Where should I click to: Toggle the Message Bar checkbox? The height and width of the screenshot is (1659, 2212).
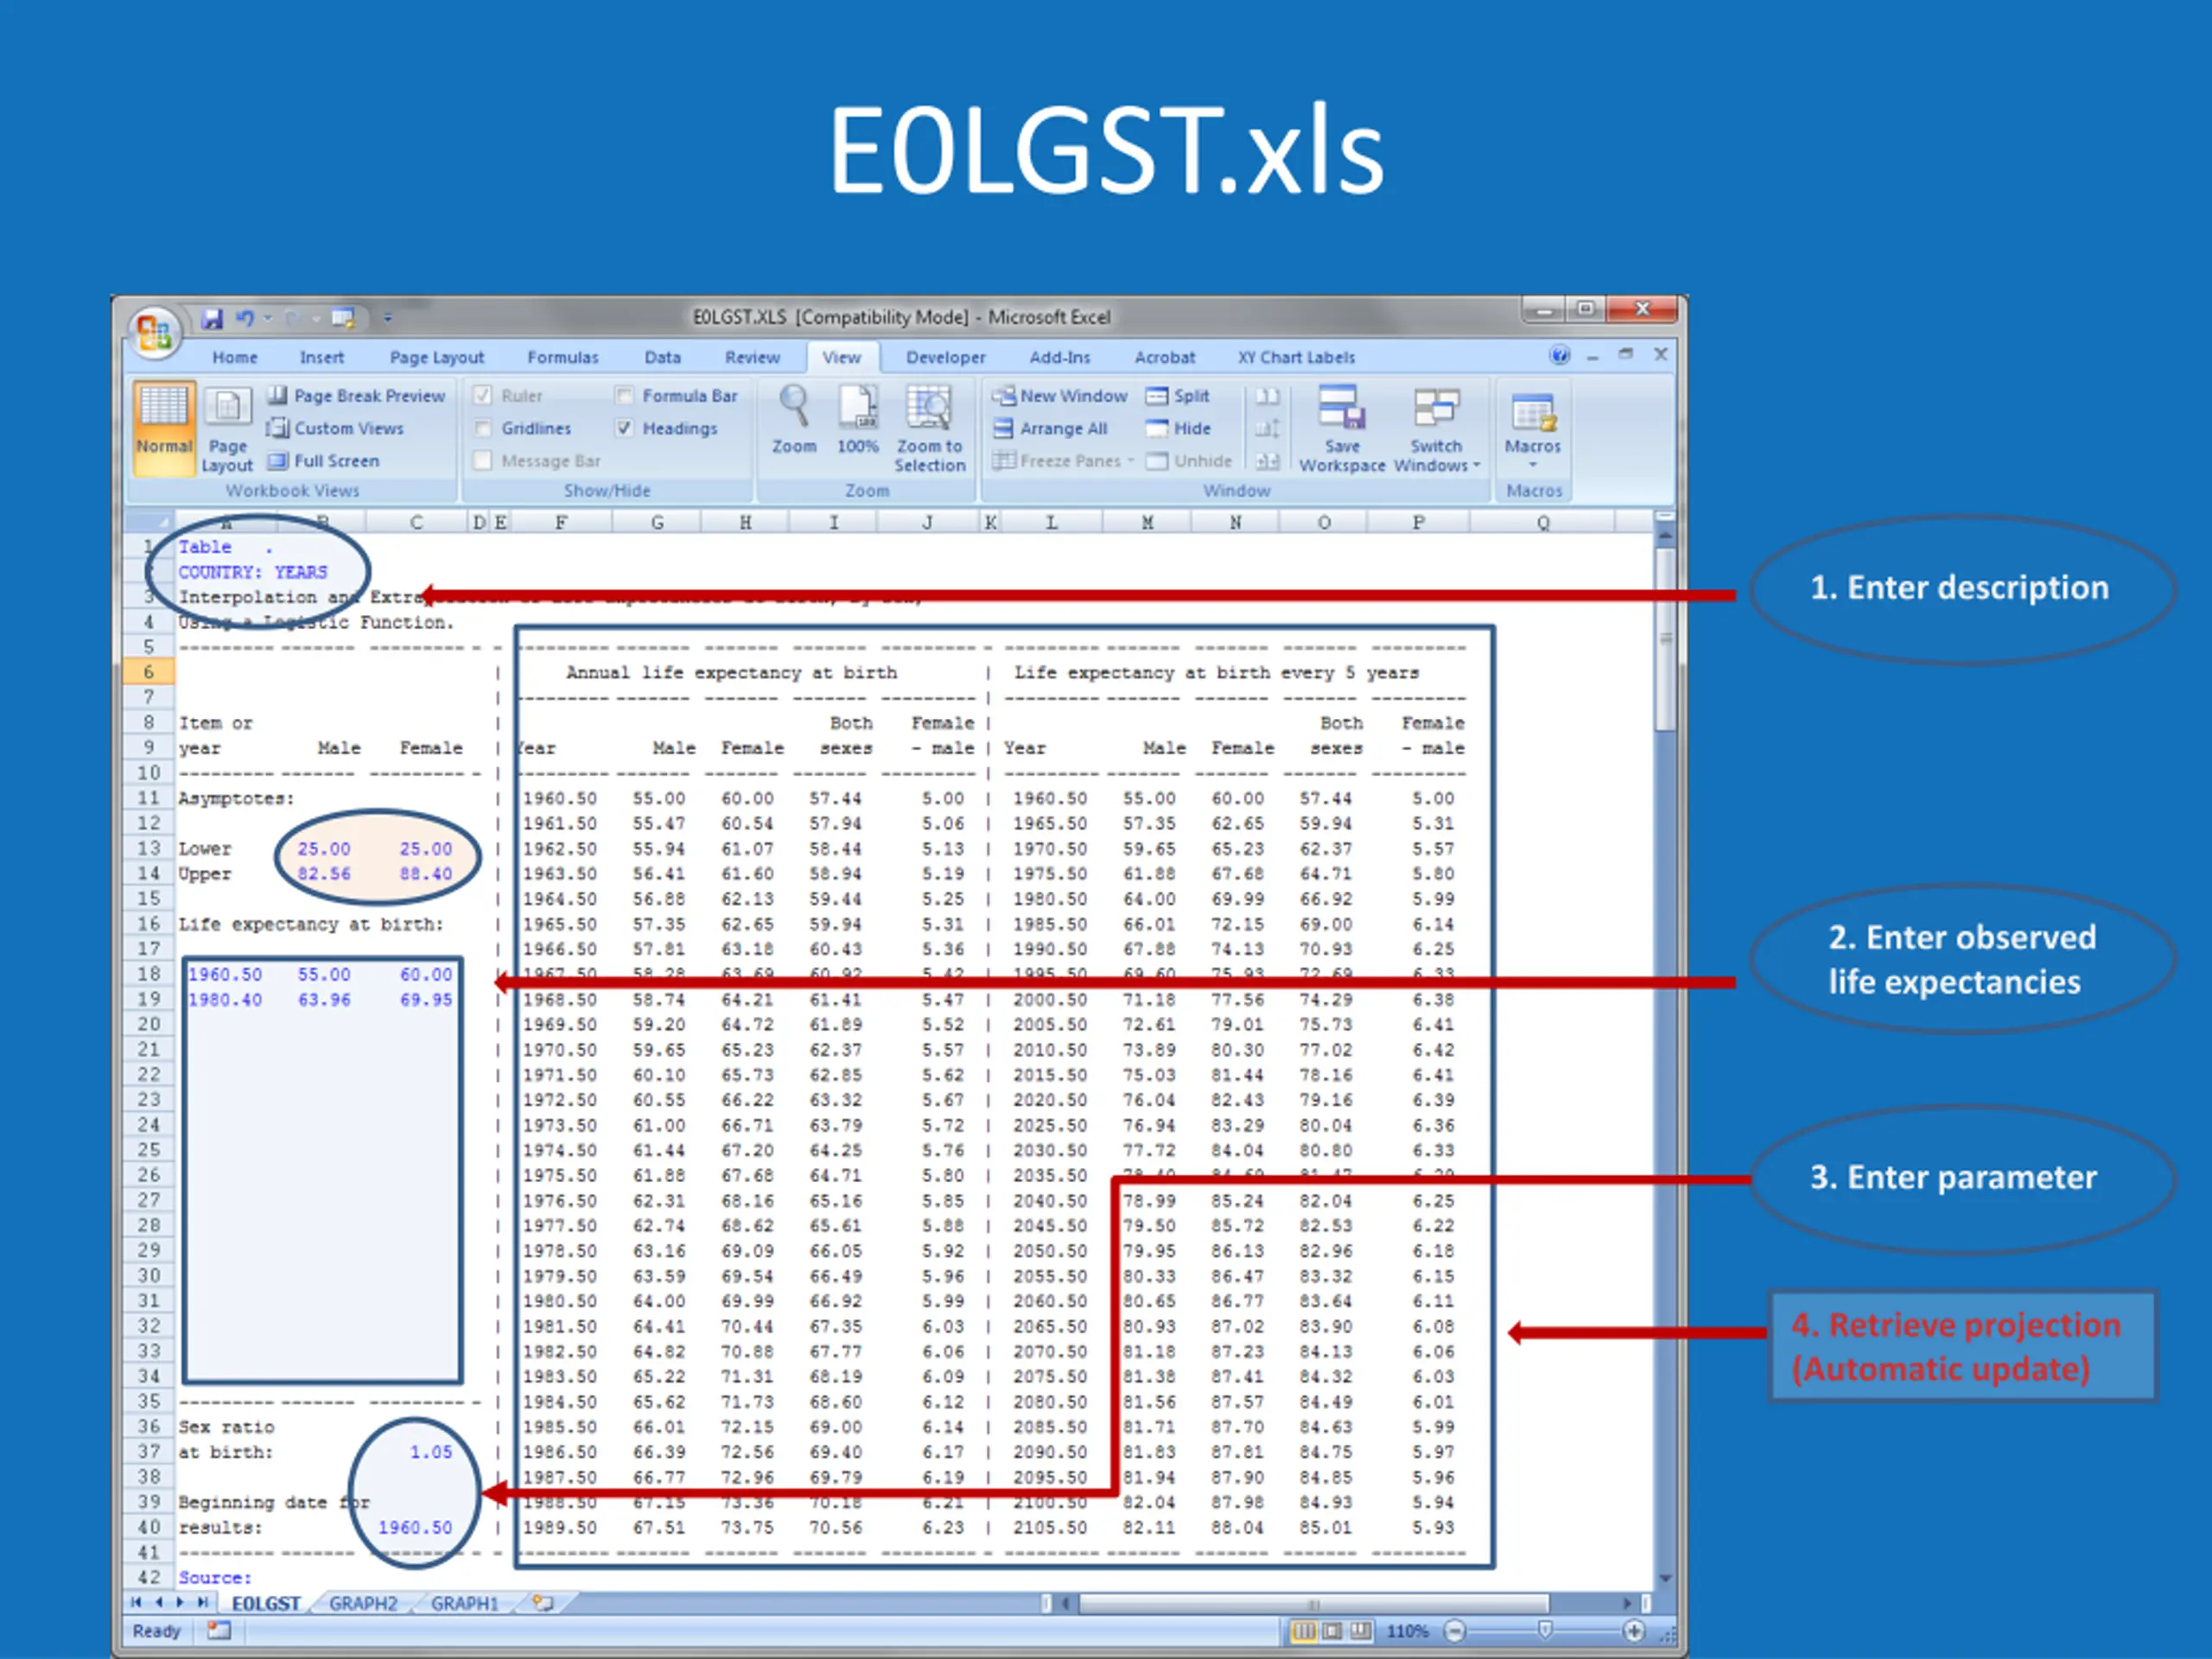pyautogui.click(x=482, y=460)
